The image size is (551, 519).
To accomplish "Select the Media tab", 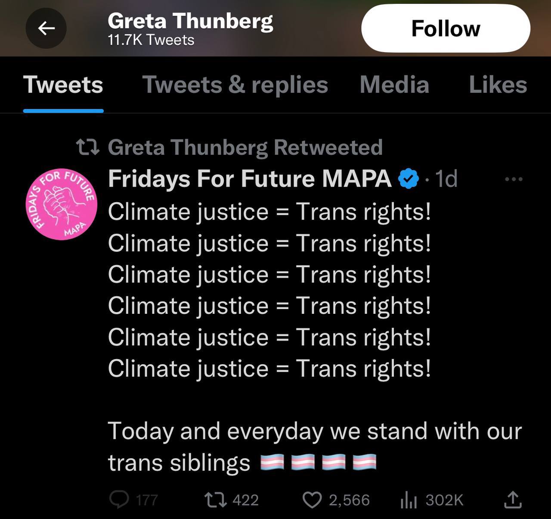I will click(394, 84).
